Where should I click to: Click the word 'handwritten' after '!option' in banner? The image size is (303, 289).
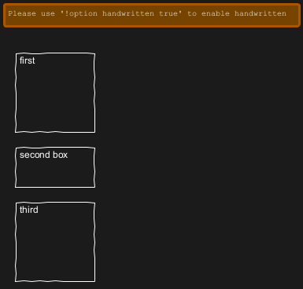[128, 13]
